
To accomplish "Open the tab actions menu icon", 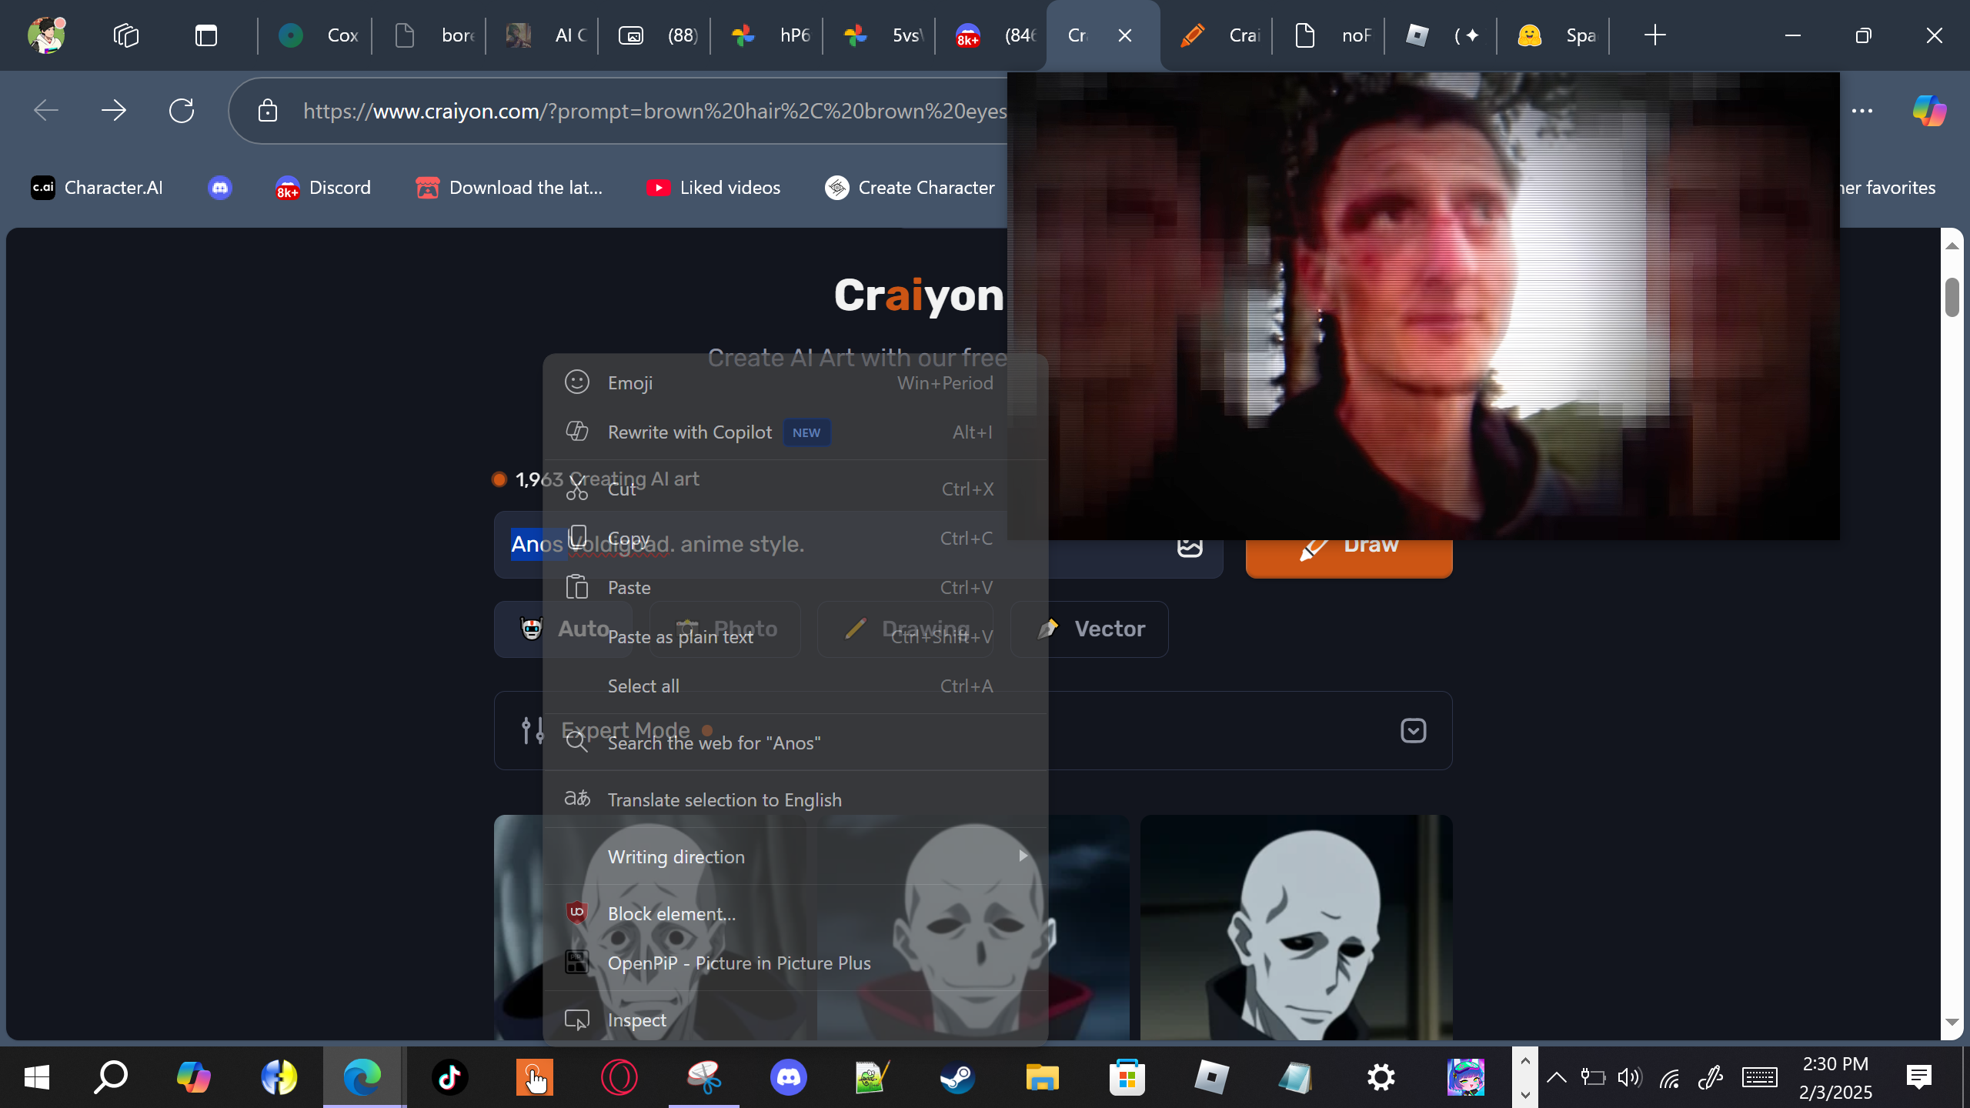I will [x=206, y=35].
